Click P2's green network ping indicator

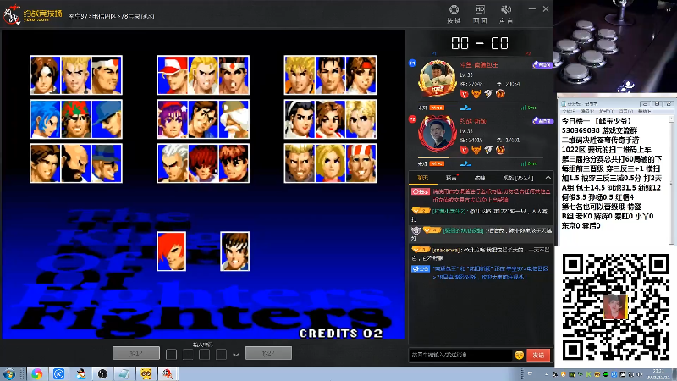(528, 163)
